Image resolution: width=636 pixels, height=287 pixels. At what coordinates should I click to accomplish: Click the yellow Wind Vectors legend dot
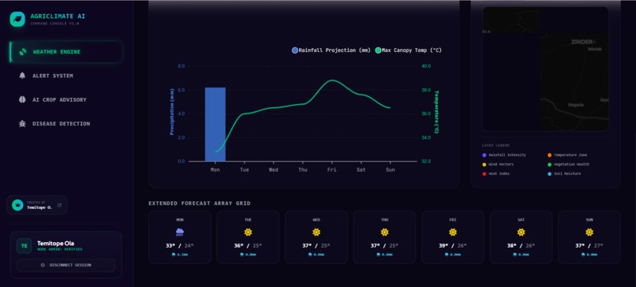[x=484, y=164]
